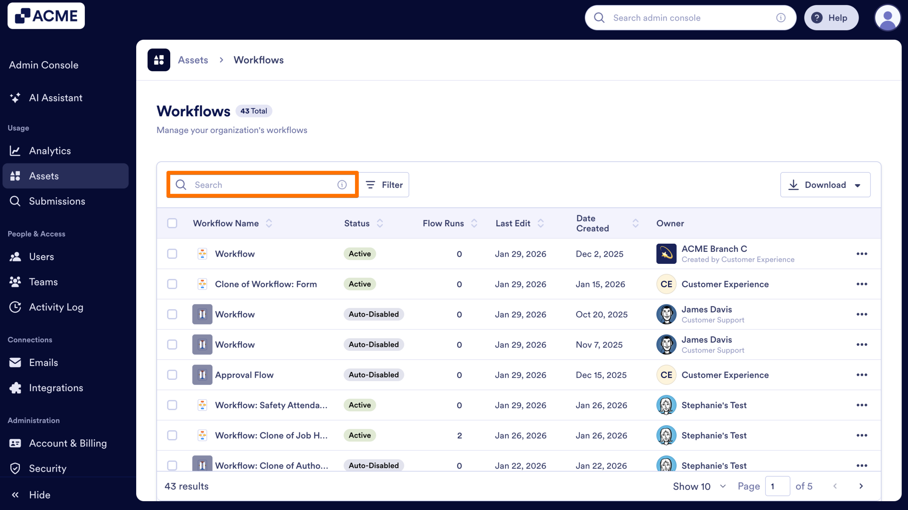Go to the next results page
Viewport: 908px width, 510px height.
(861, 486)
